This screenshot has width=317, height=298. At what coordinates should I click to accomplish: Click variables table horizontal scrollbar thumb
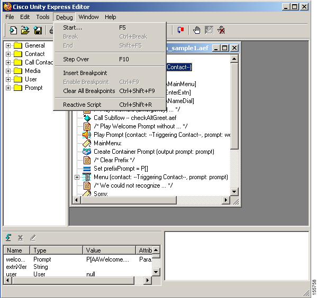(x=73, y=281)
